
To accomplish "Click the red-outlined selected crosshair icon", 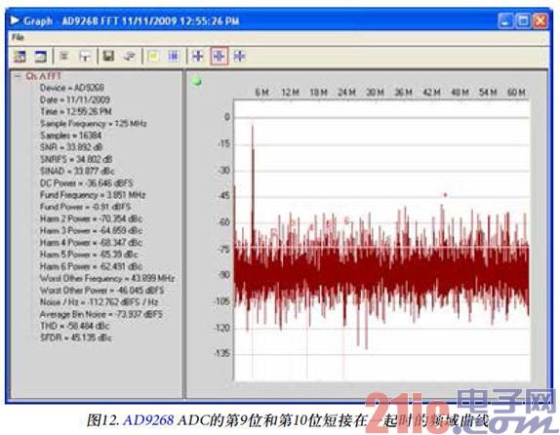I will click(x=219, y=56).
